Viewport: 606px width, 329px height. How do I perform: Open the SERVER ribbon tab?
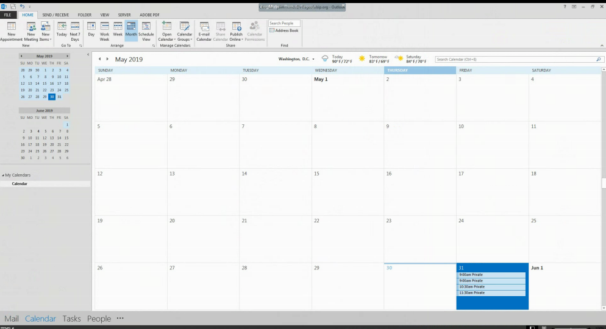click(x=124, y=15)
